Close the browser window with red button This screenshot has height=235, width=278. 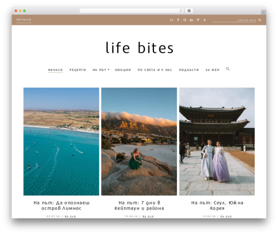click(16, 11)
